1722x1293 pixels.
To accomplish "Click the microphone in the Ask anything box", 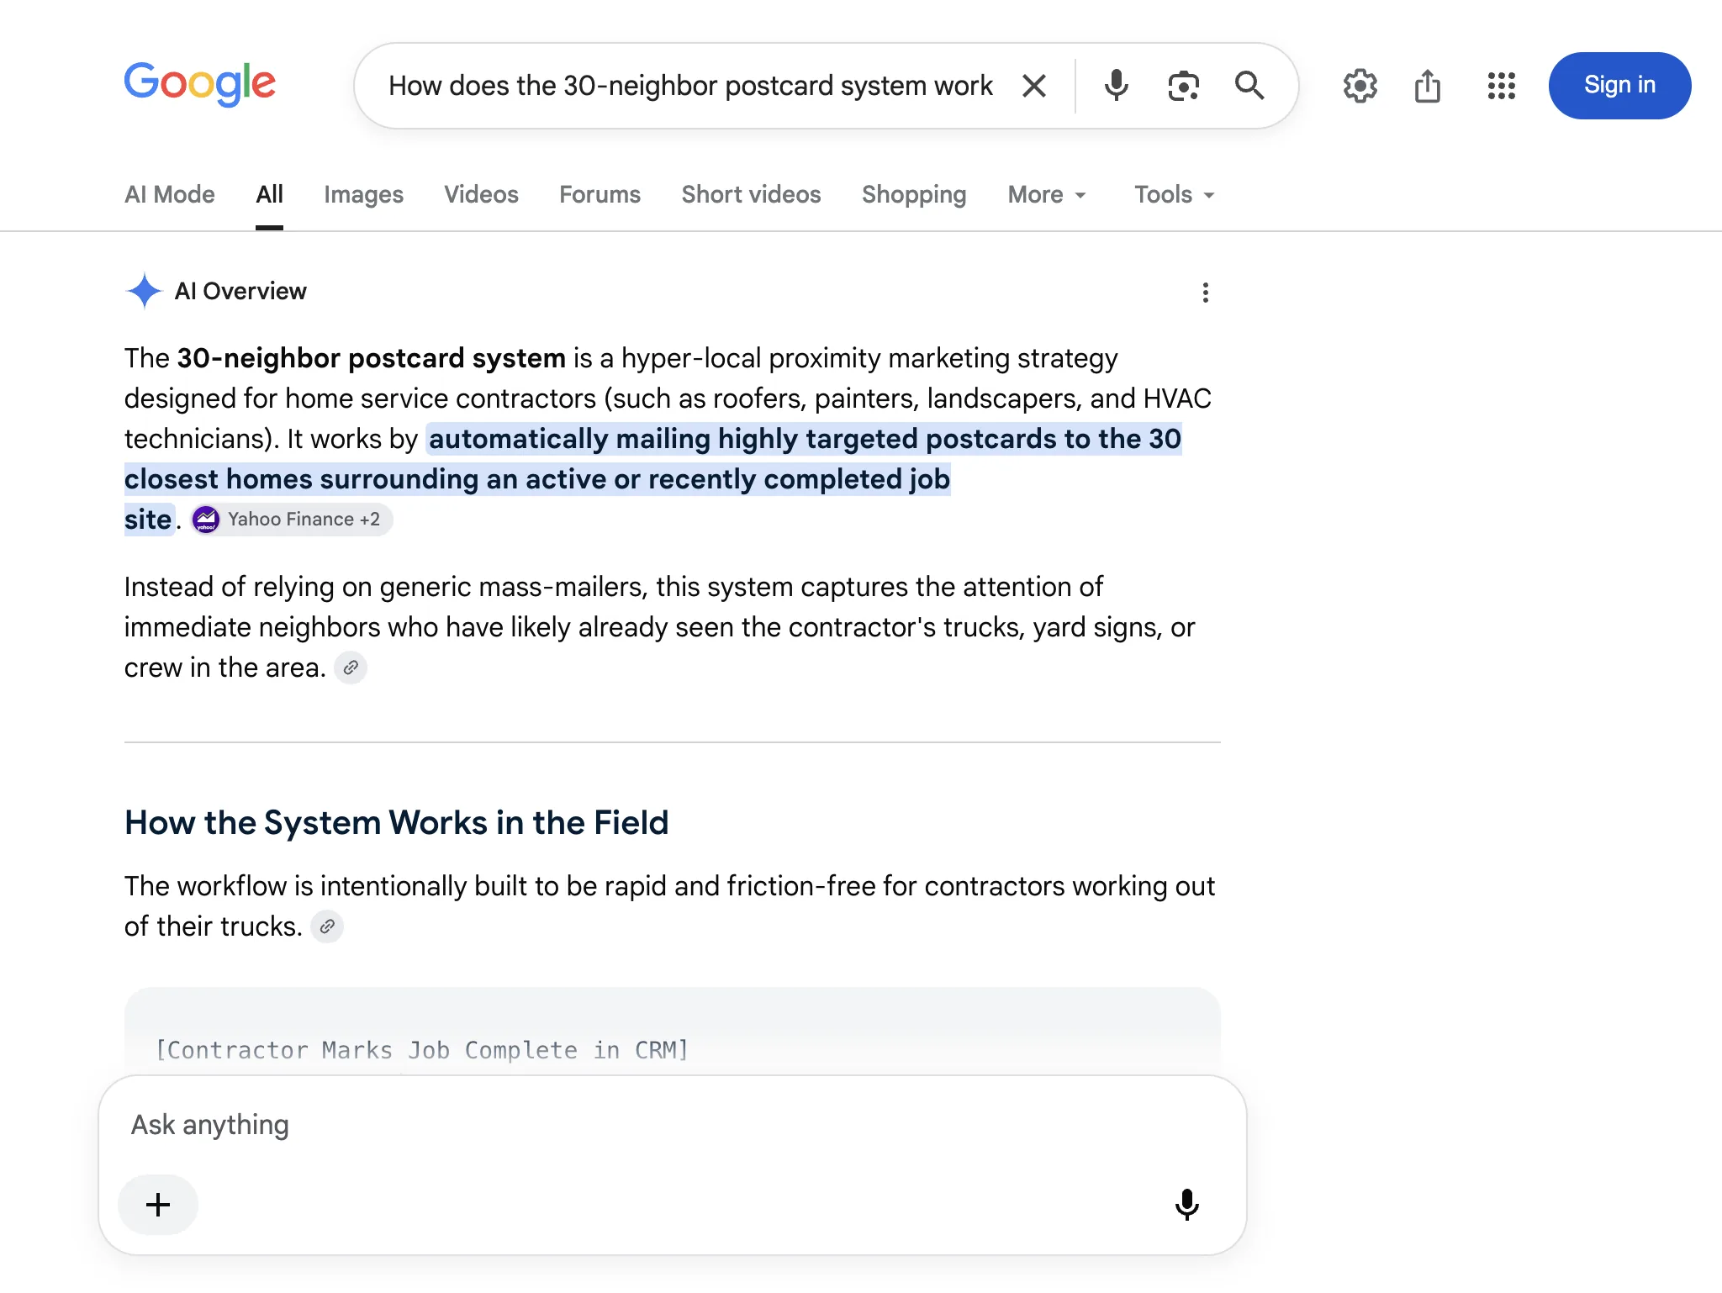I will pos(1186,1205).
